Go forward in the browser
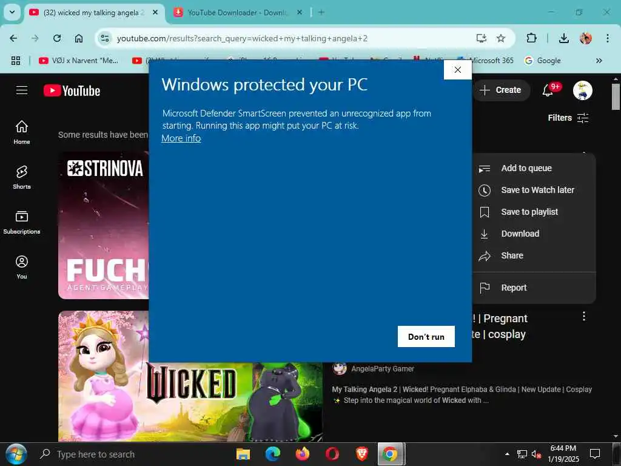 [x=35, y=38]
